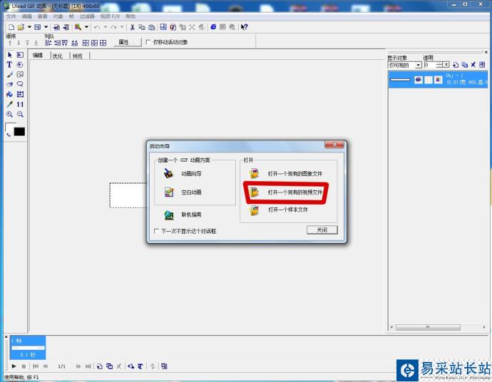This screenshot has width=492, height=382.
Task: Open the image editor dropdown arrow
Action: 86,27
